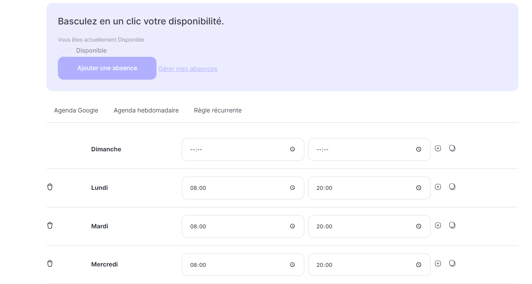The height and width of the screenshot is (284, 532).
Task: Open the Gérer mes absences link
Action: click(188, 69)
